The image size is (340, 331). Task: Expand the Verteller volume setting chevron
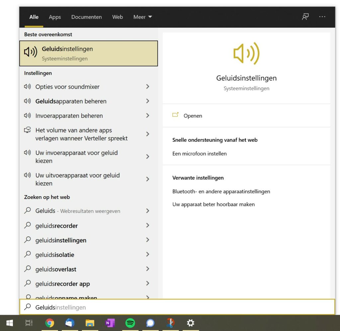(148, 134)
